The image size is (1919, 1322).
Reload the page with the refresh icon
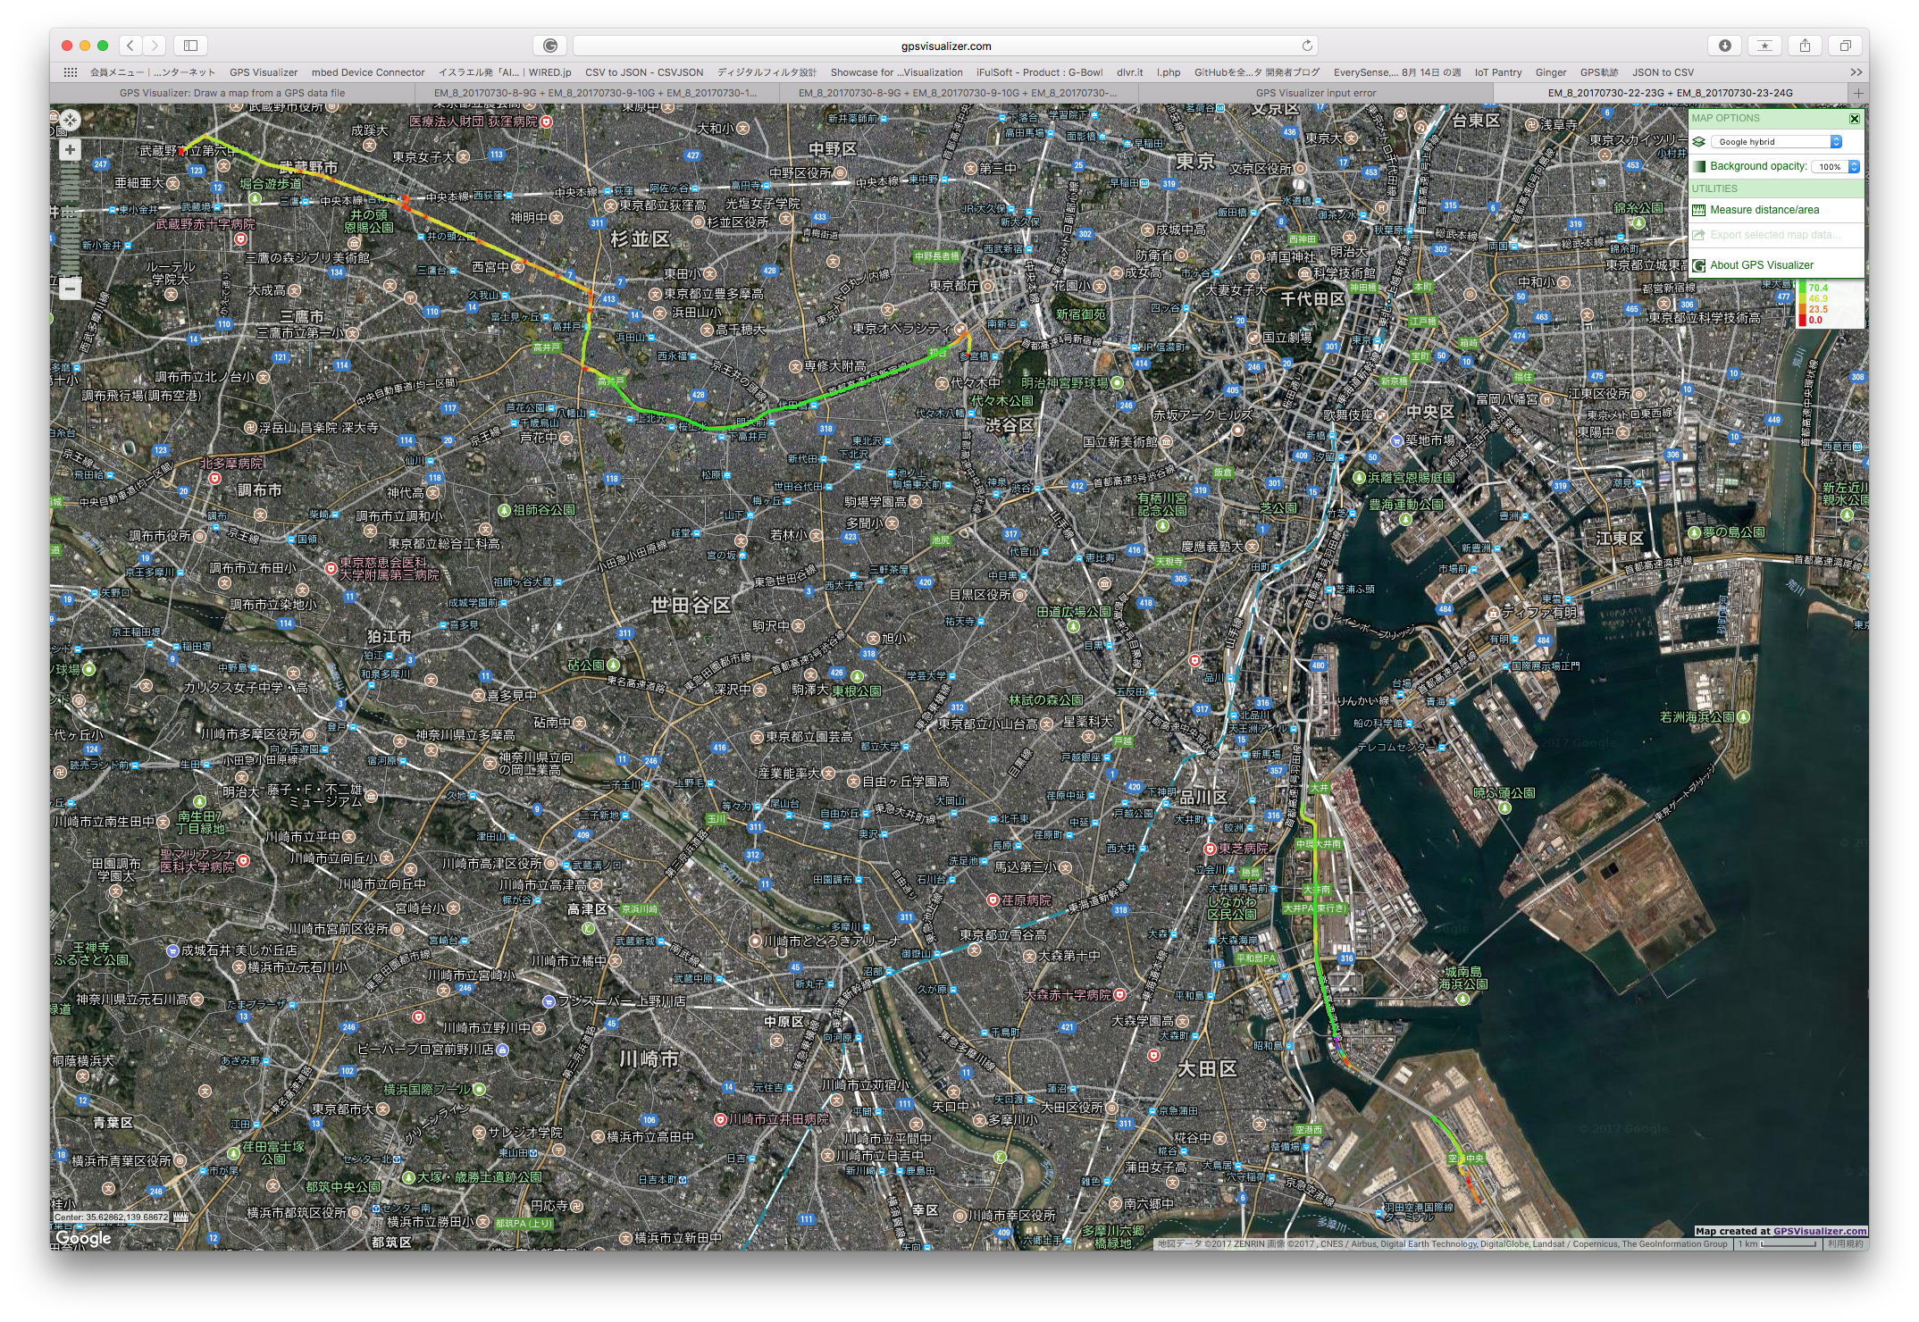[1307, 46]
